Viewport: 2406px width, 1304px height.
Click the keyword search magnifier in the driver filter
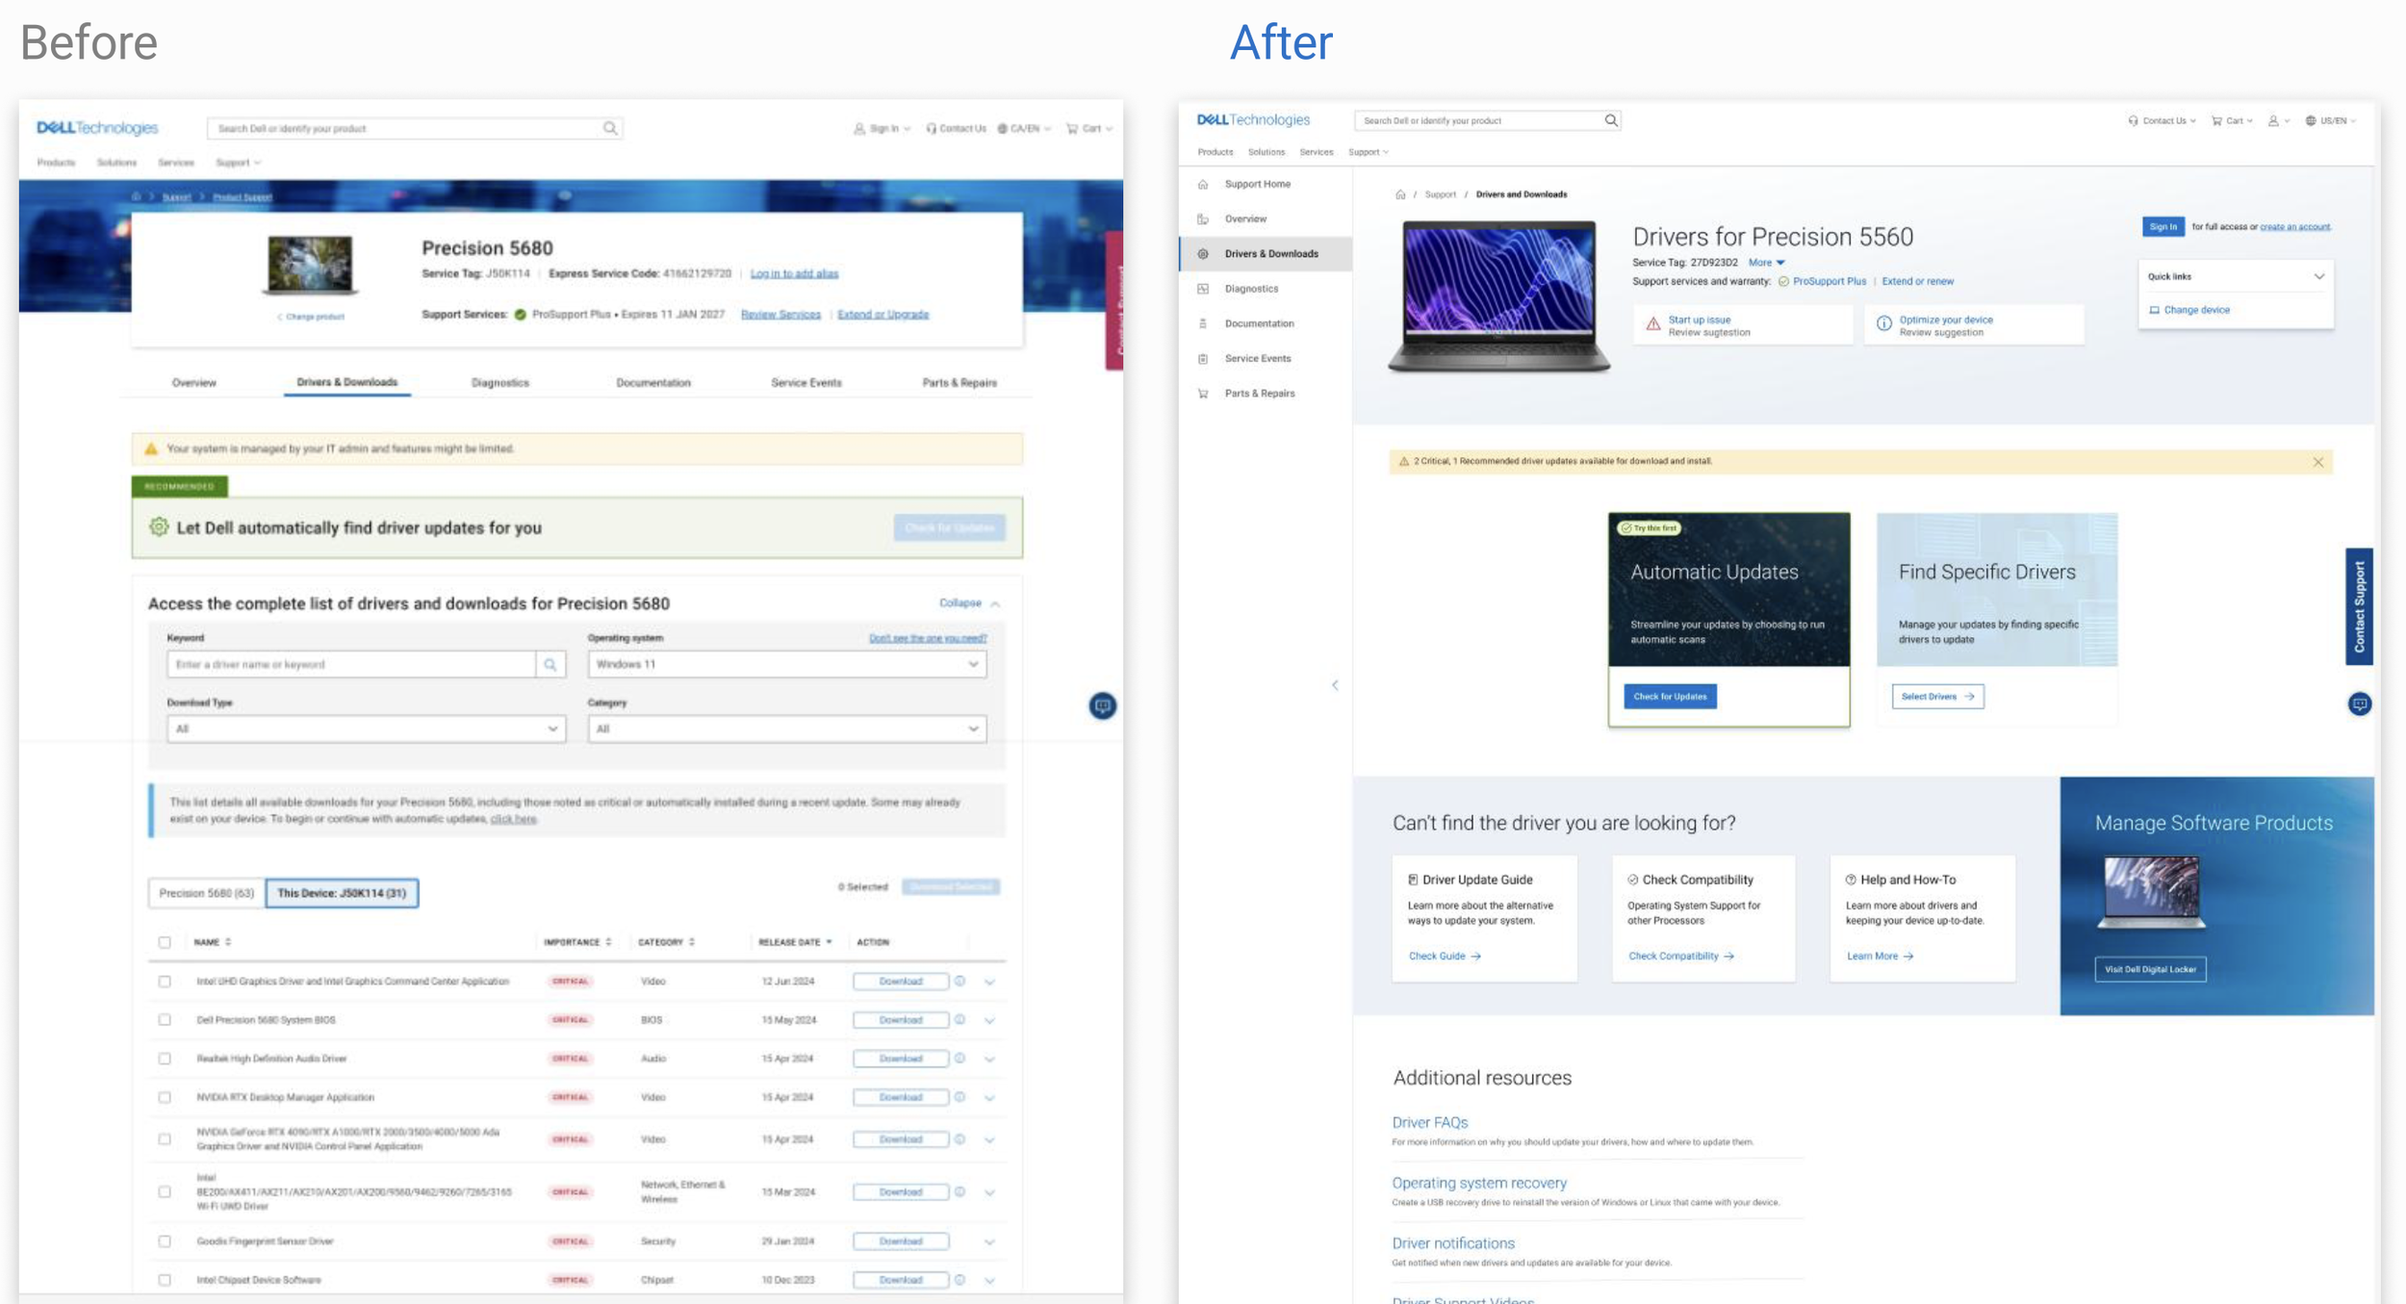550,664
